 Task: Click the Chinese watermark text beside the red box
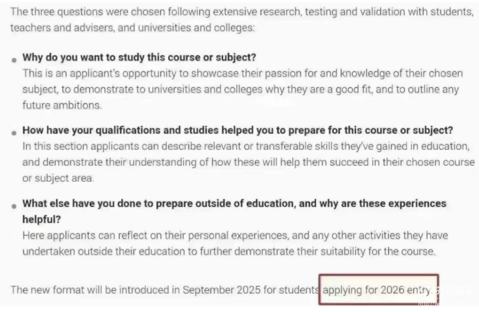455,290
